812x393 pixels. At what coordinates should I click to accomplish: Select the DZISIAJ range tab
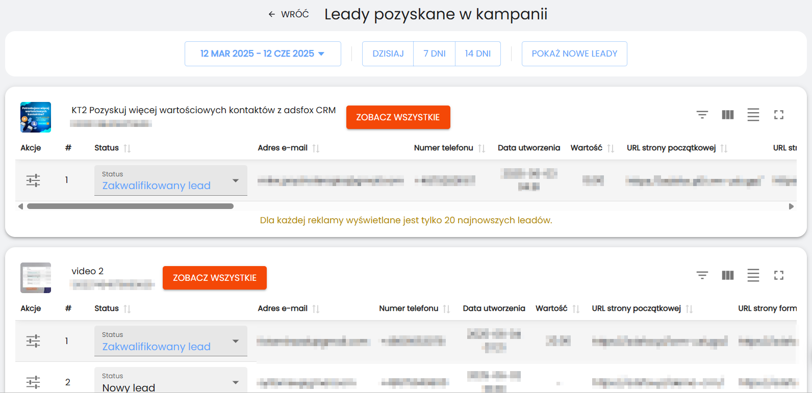click(388, 54)
